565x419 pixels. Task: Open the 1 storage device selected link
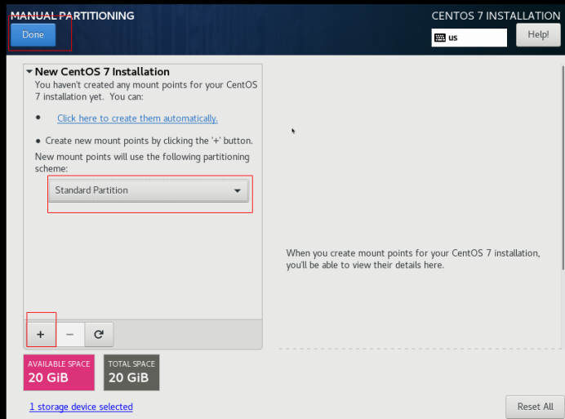tap(81, 407)
